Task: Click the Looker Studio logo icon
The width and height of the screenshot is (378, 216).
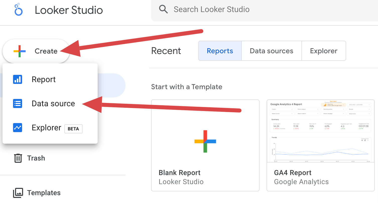Action: (x=18, y=10)
